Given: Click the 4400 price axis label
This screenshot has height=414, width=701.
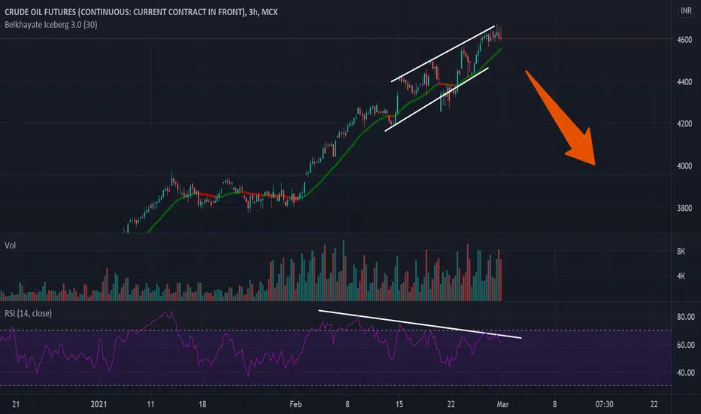Looking at the screenshot, I should point(684,82).
